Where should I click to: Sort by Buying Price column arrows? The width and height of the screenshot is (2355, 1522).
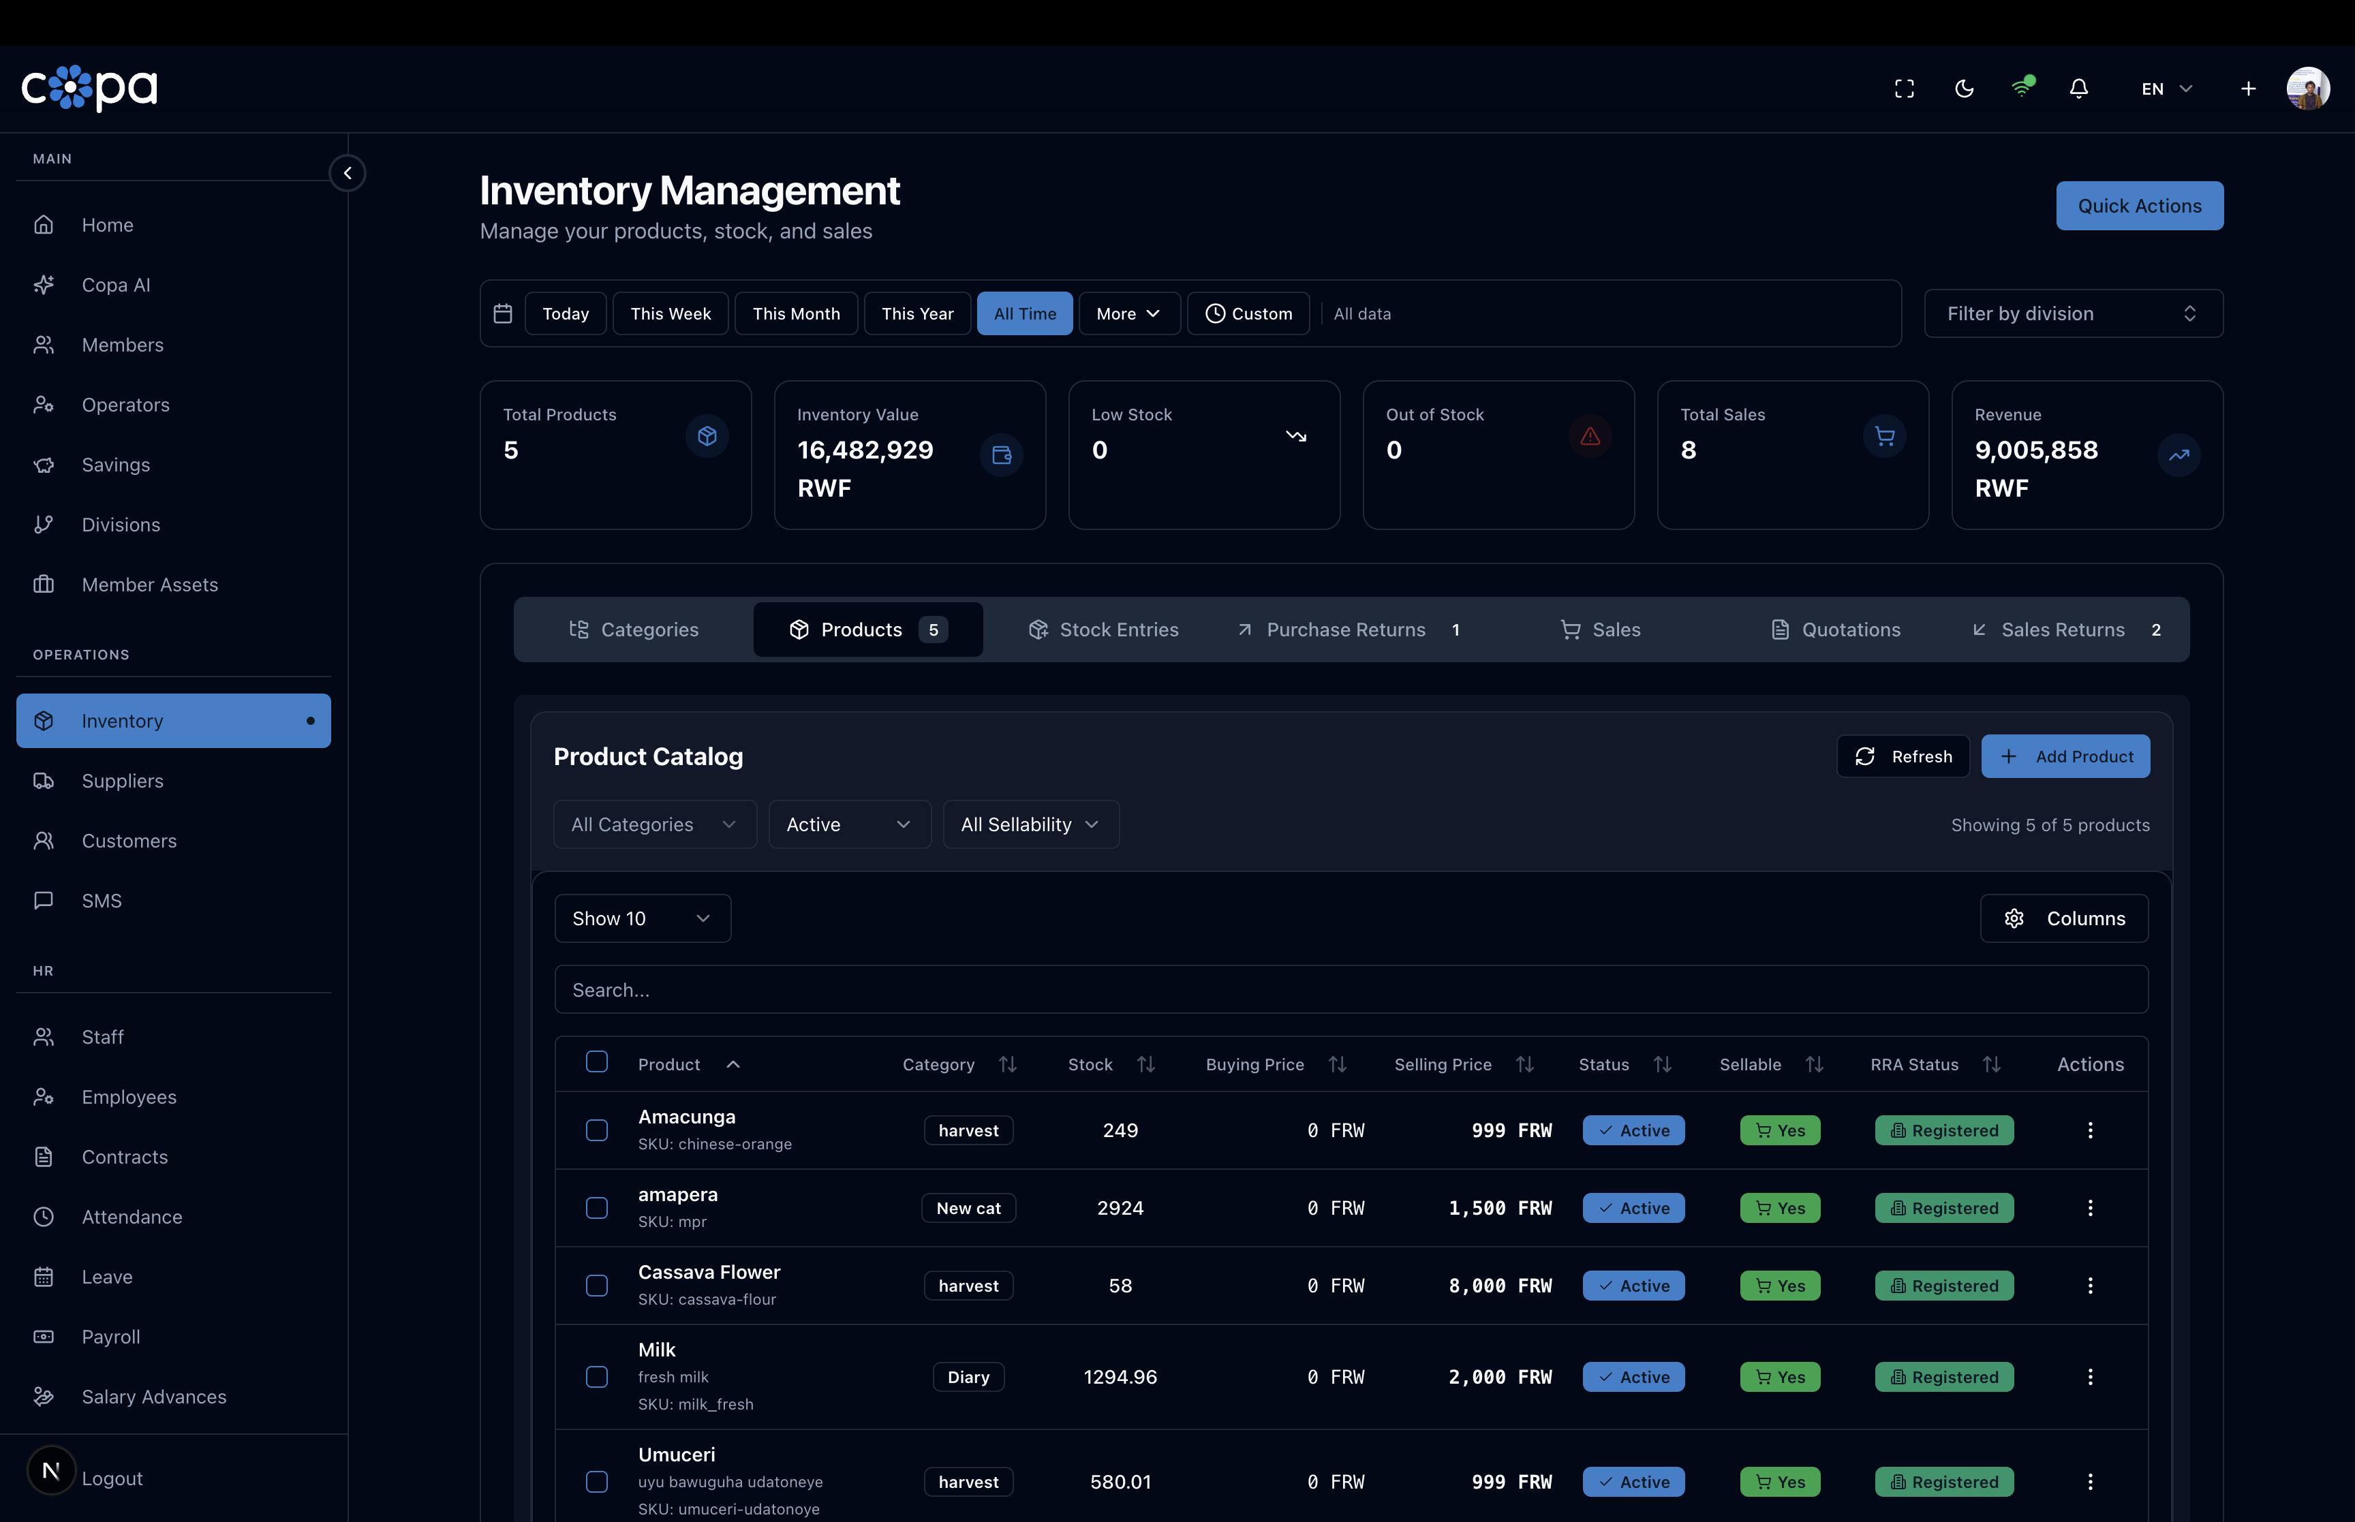[1338, 1064]
